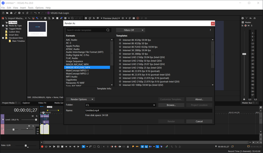263x153 pixels.
Task: Click the help question mark in Render As
Action: (210, 30)
